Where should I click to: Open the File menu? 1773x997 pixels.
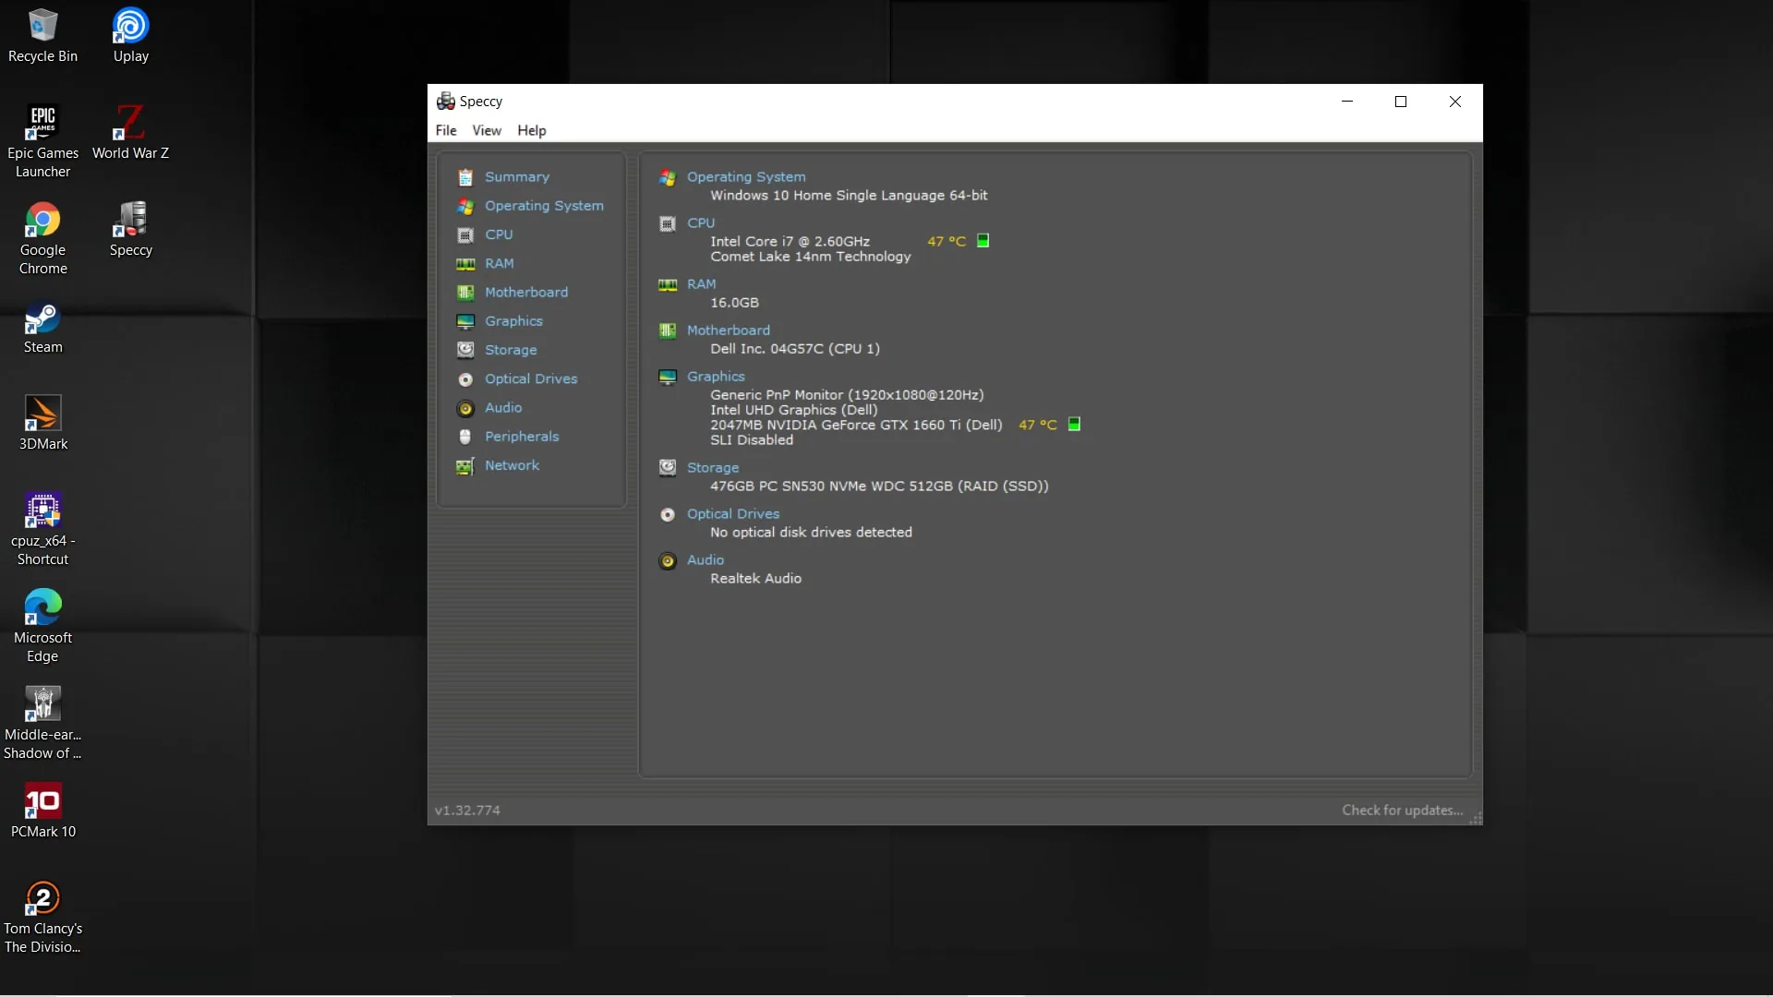point(446,130)
